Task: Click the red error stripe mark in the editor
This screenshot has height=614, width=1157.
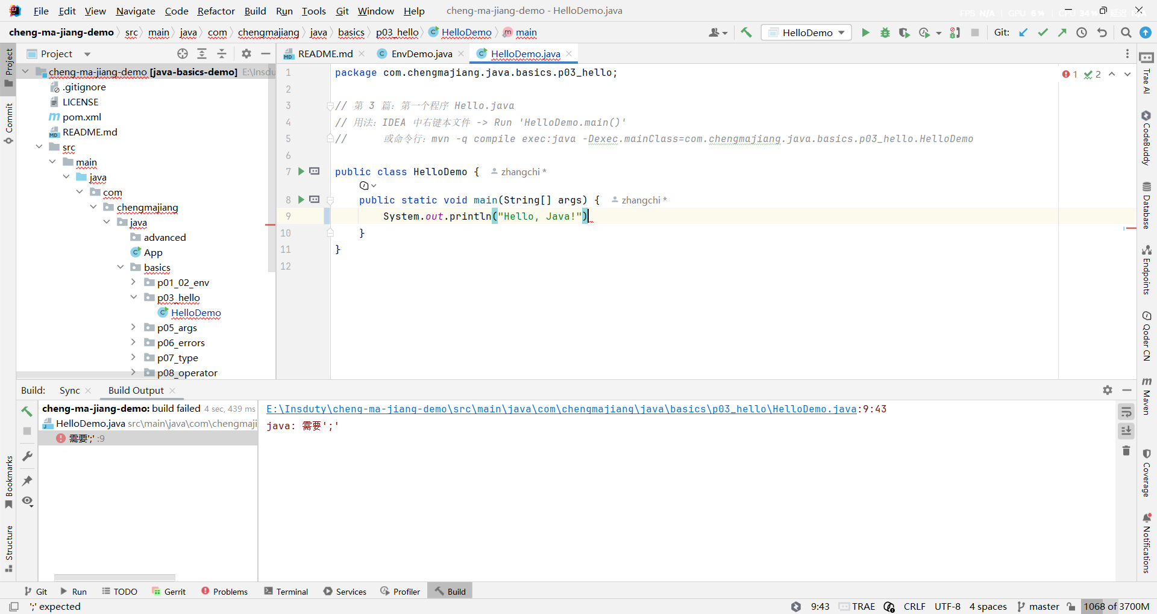Action: pyautogui.click(x=1130, y=228)
